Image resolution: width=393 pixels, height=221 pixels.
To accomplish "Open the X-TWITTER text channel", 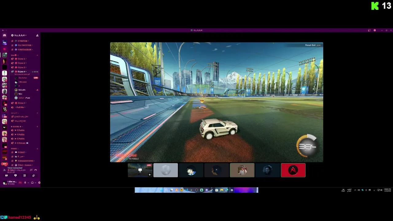I will 25,45.
